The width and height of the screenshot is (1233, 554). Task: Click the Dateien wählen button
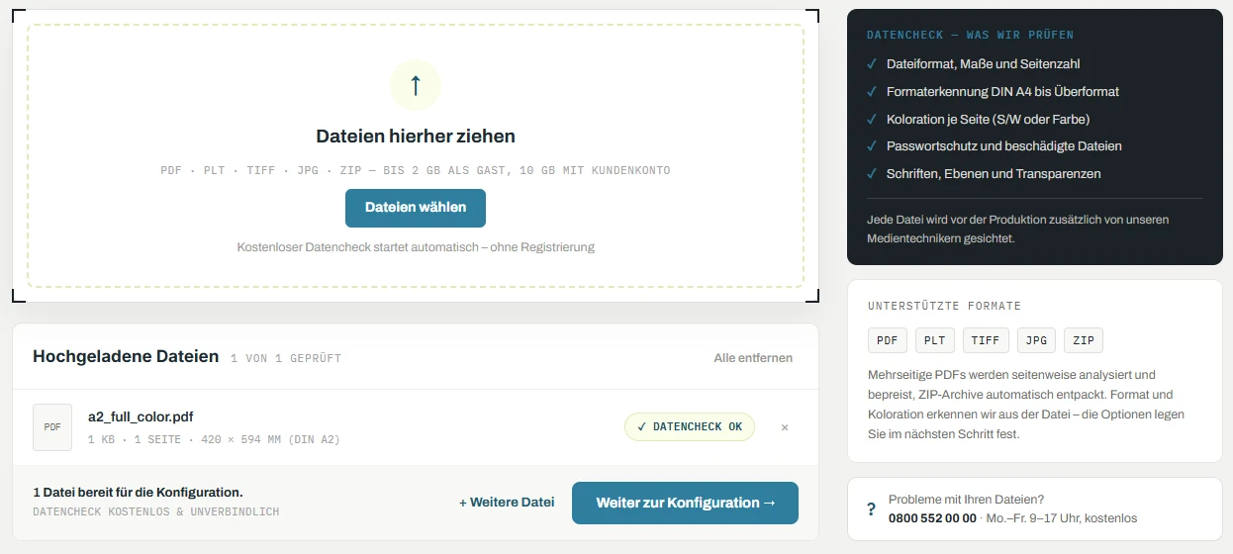pyautogui.click(x=416, y=208)
